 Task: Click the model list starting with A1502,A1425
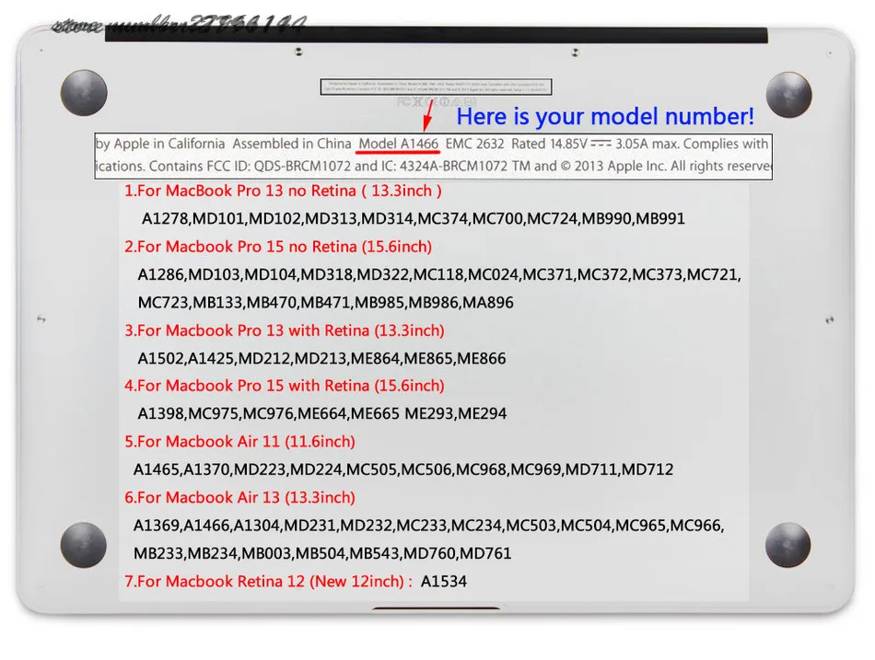click(x=321, y=358)
